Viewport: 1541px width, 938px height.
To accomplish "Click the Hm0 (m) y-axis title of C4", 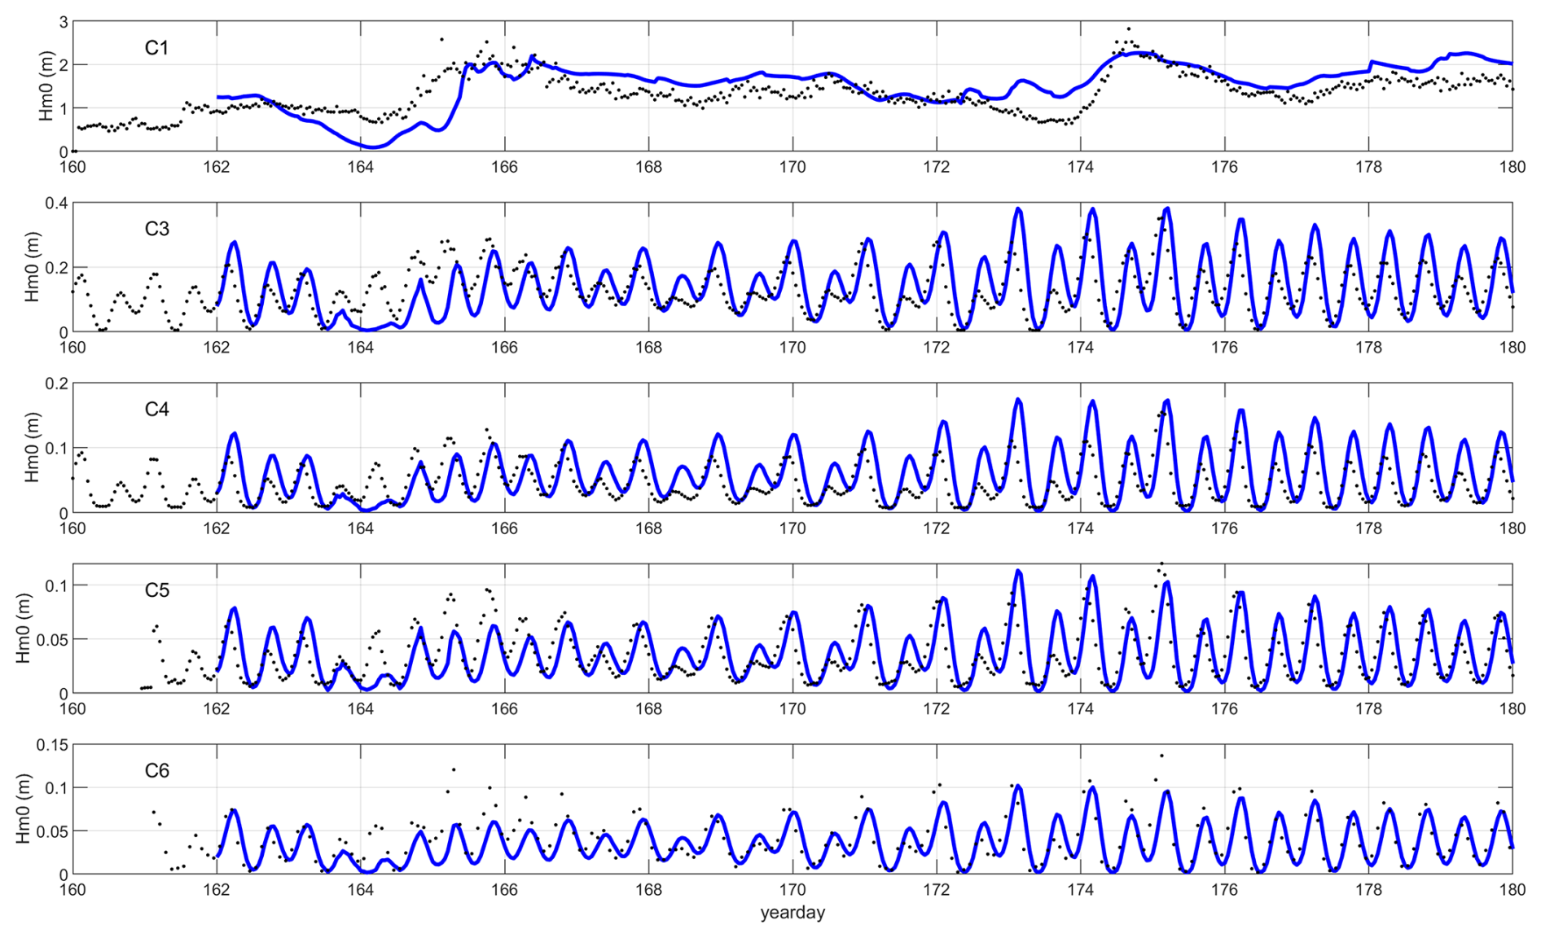I will 32,448.
